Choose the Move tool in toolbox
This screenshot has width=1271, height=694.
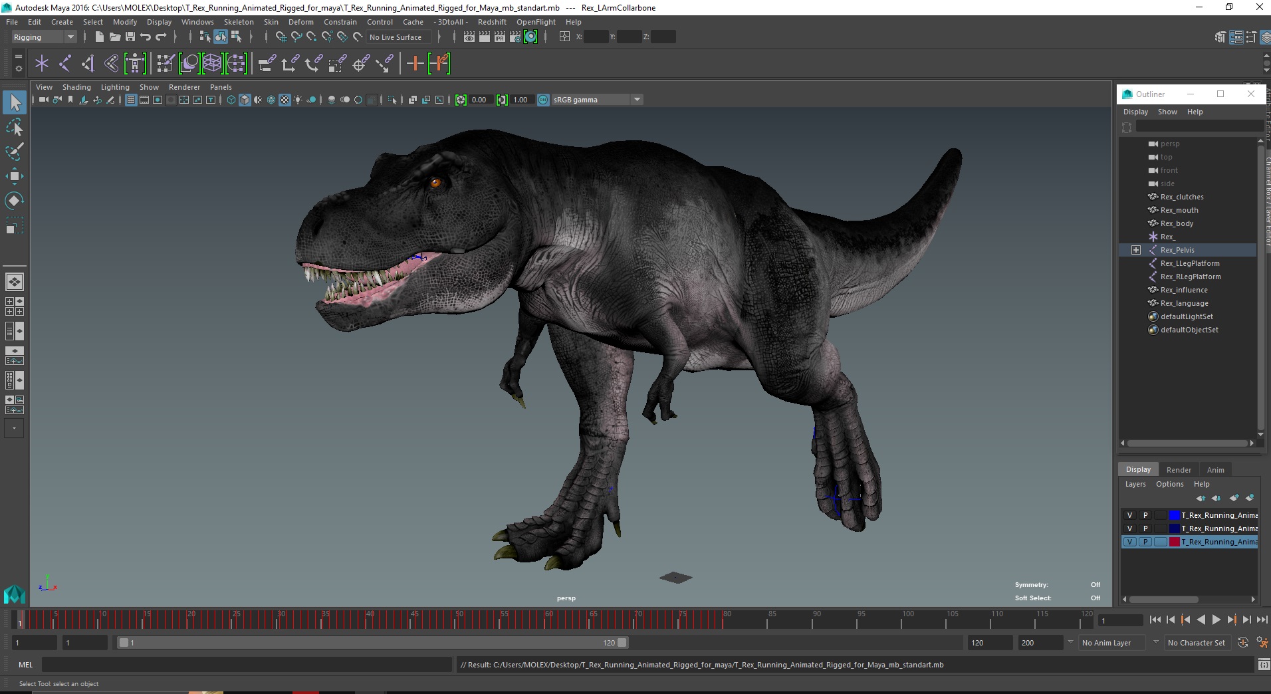pos(15,176)
